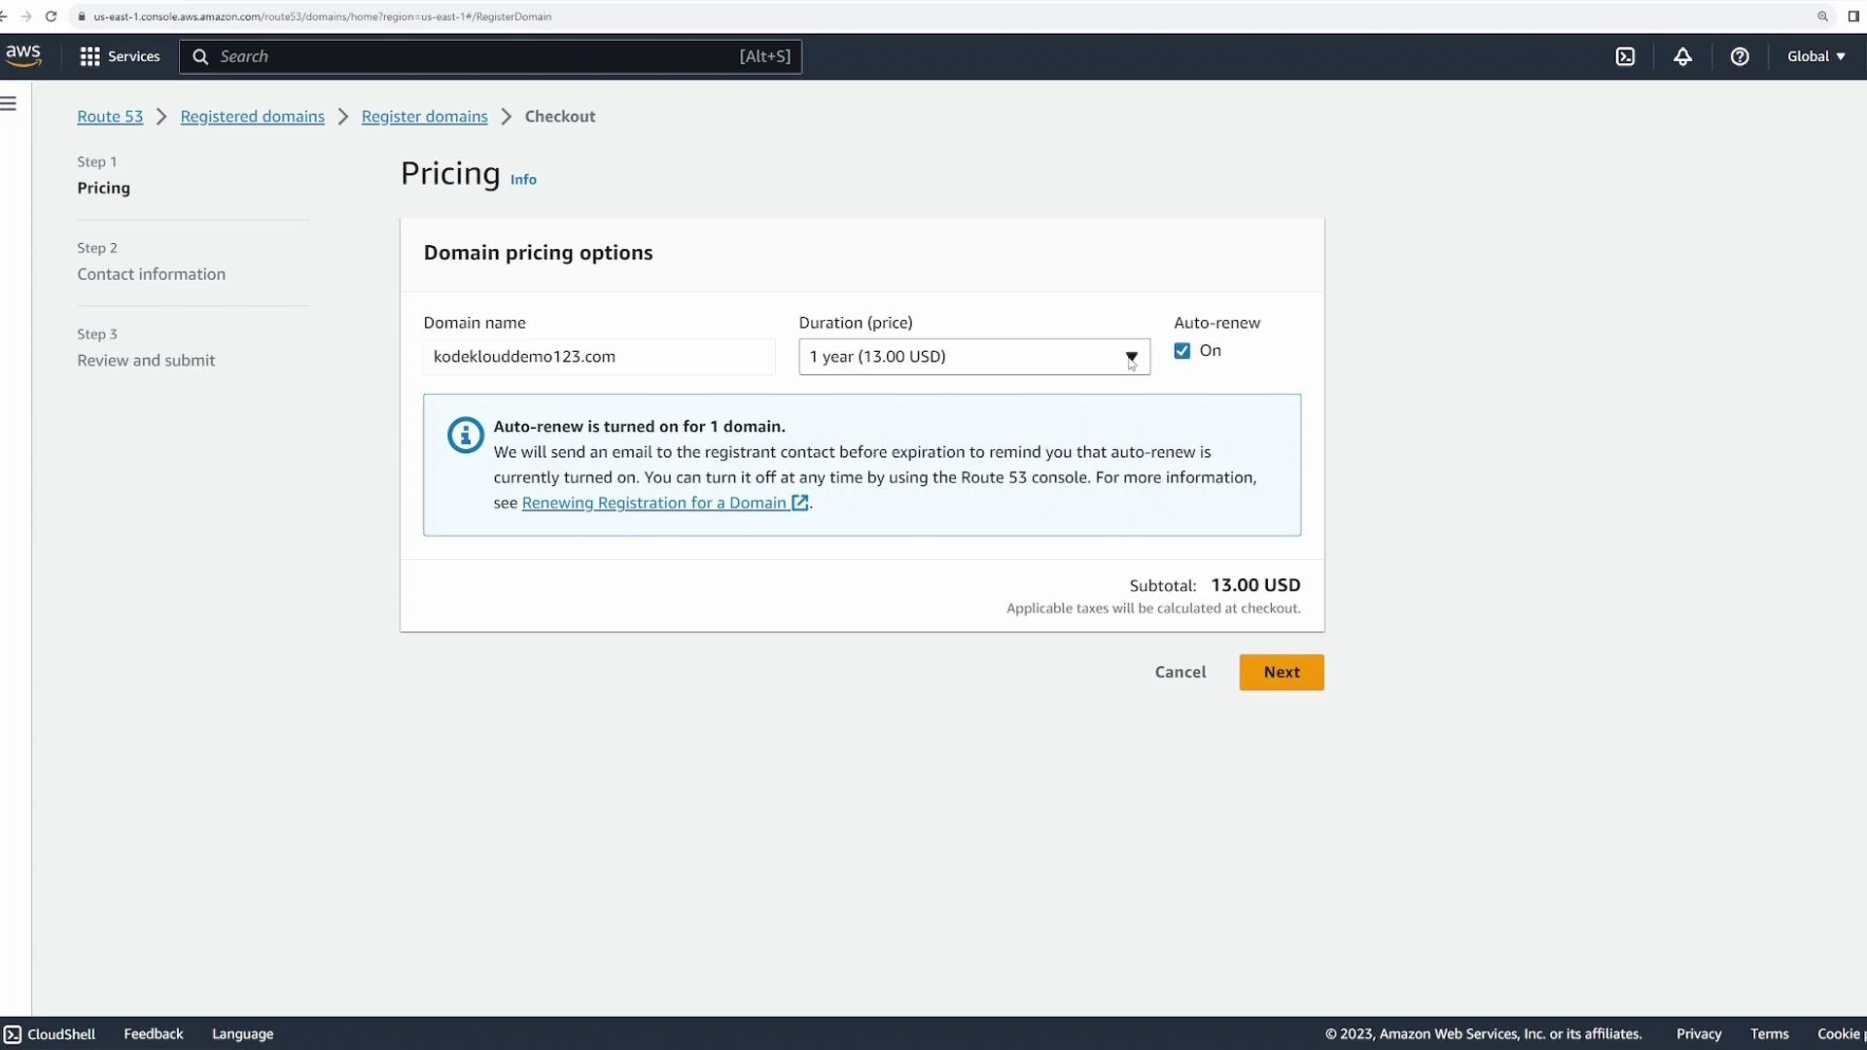1867x1050 pixels.
Task: Click the AWS logo home icon
Action: 23,55
